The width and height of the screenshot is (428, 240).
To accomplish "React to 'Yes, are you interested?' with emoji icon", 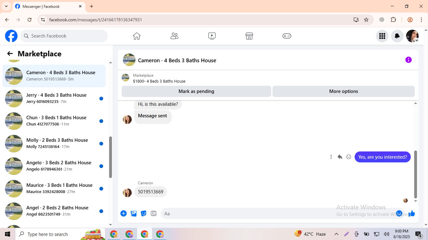I will [348, 157].
